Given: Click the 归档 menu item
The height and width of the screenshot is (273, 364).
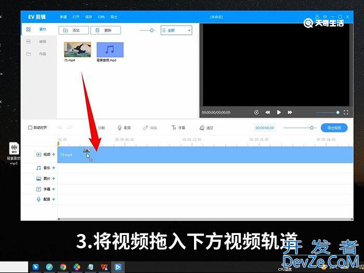Looking at the screenshot, I should pos(101,17).
